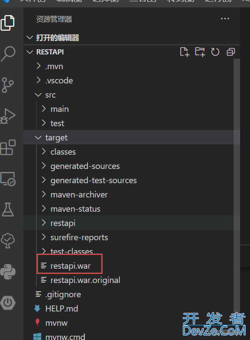Viewport: 250px width, 340px height.
Task: Open the Testing flask view
Action: [8, 210]
